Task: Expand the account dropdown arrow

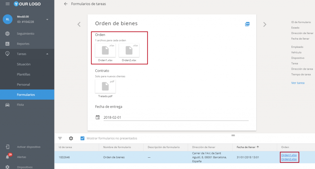Action: pos(47,20)
